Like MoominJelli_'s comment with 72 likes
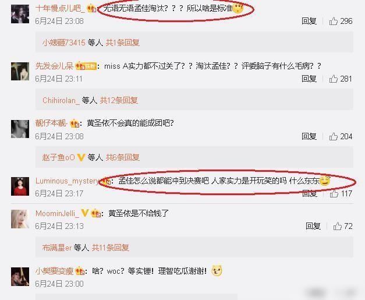This screenshot has height=300, width=365. (337, 226)
